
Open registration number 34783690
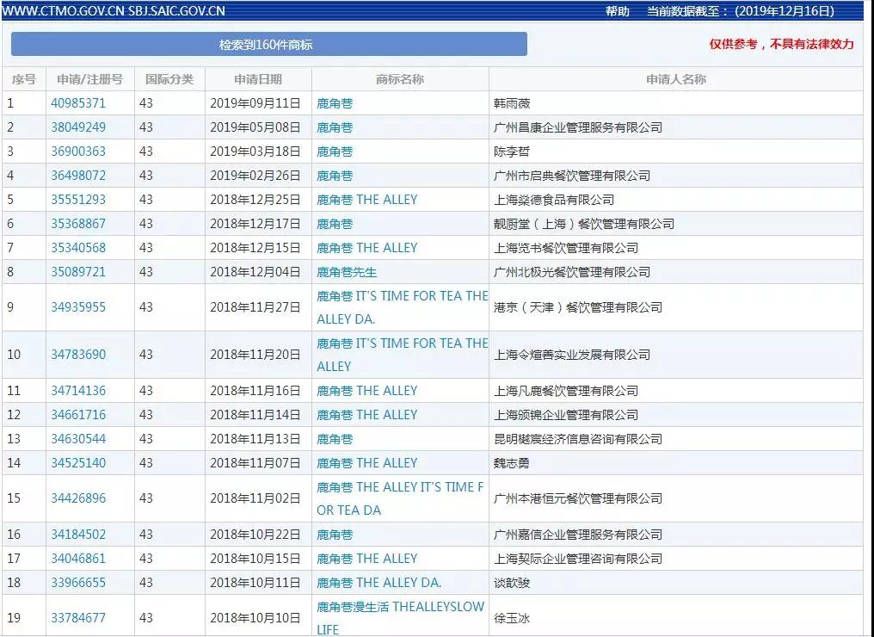tap(78, 355)
